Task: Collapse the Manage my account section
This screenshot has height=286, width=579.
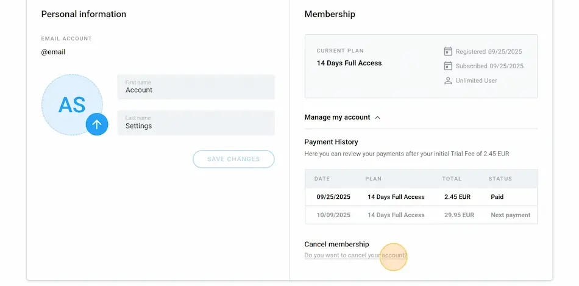Action: point(338,117)
